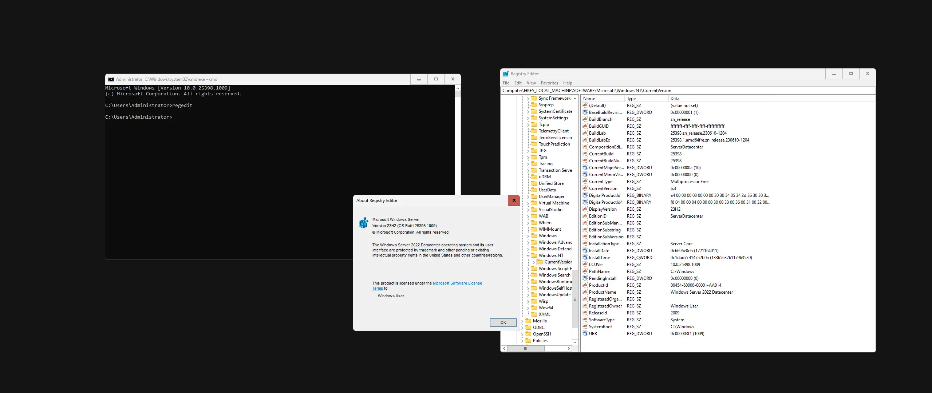Click the Registry Editor title bar icon
The image size is (932, 393).
point(506,74)
